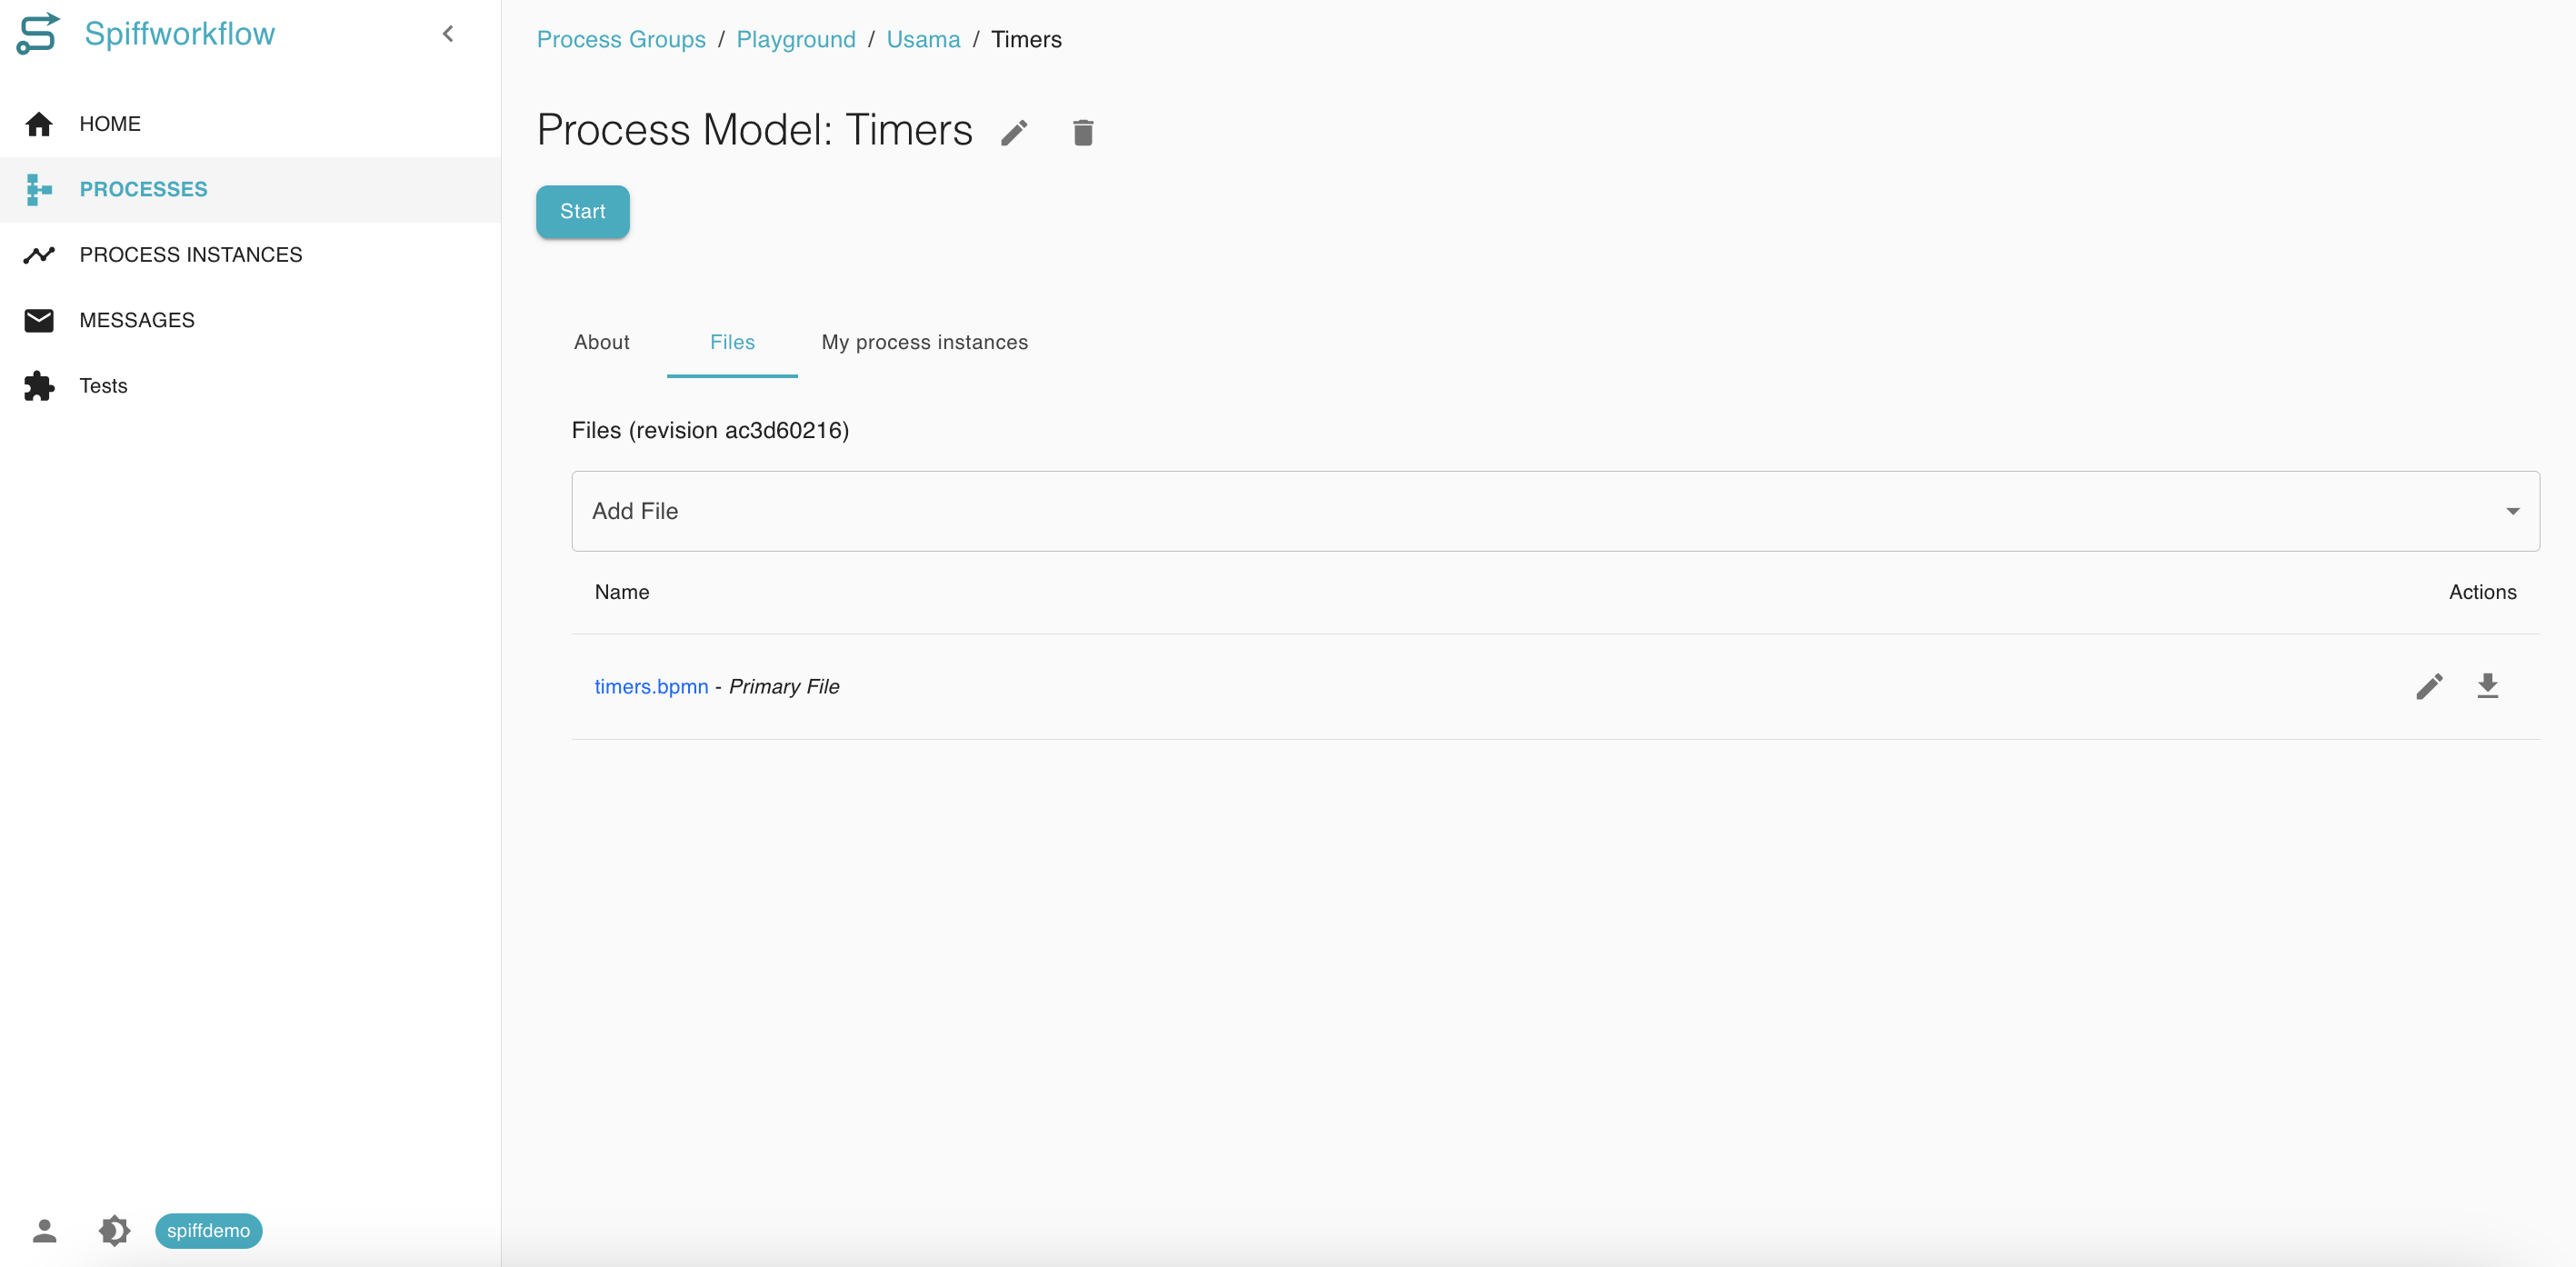The width and height of the screenshot is (2576, 1267).
Task: Open the timers.bpmn file link
Action: 651,686
